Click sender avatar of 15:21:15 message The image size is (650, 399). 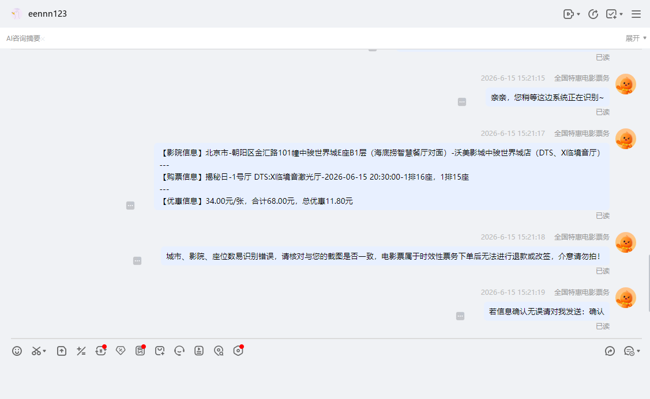click(626, 85)
